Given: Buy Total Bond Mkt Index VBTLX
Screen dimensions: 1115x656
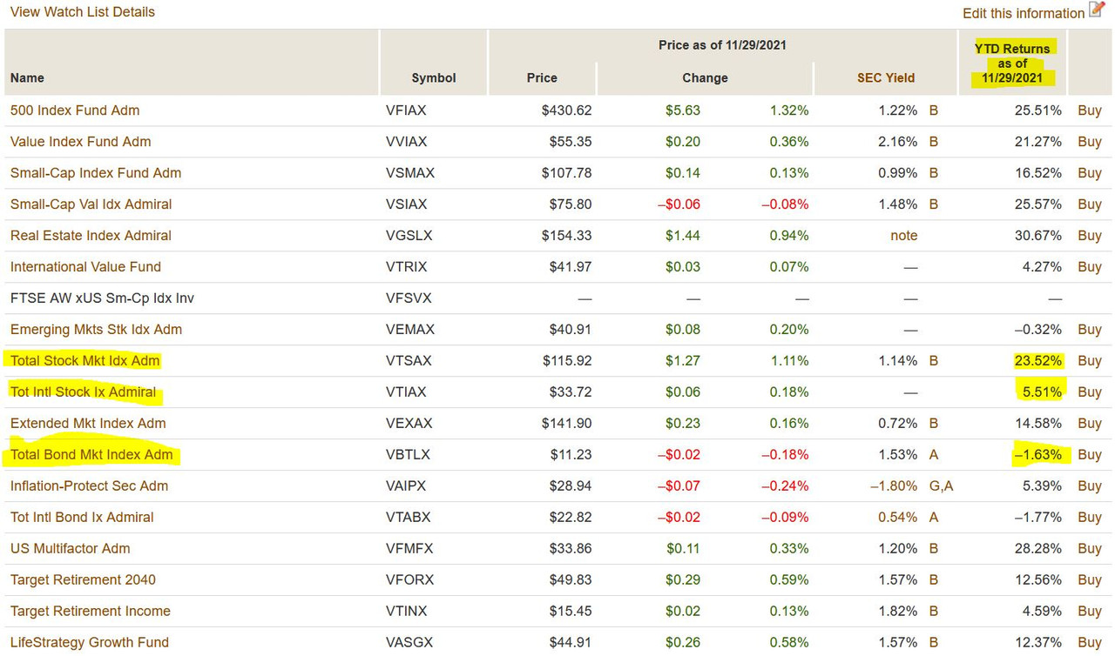Looking at the screenshot, I should click(1089, 454).
